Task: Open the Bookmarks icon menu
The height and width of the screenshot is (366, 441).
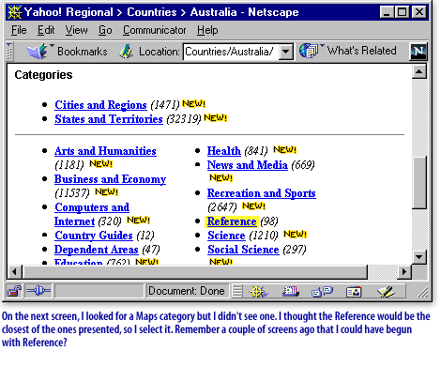Action: (38, 51)
